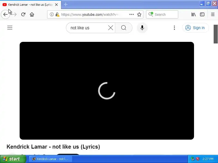Click the green arrow tray icon next to the shield
Viewport: 218px width, 163px height.
pyautogui.click(x=193, y=159)
